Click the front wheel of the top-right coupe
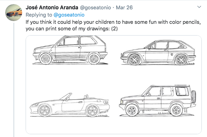 click(134, 60)
